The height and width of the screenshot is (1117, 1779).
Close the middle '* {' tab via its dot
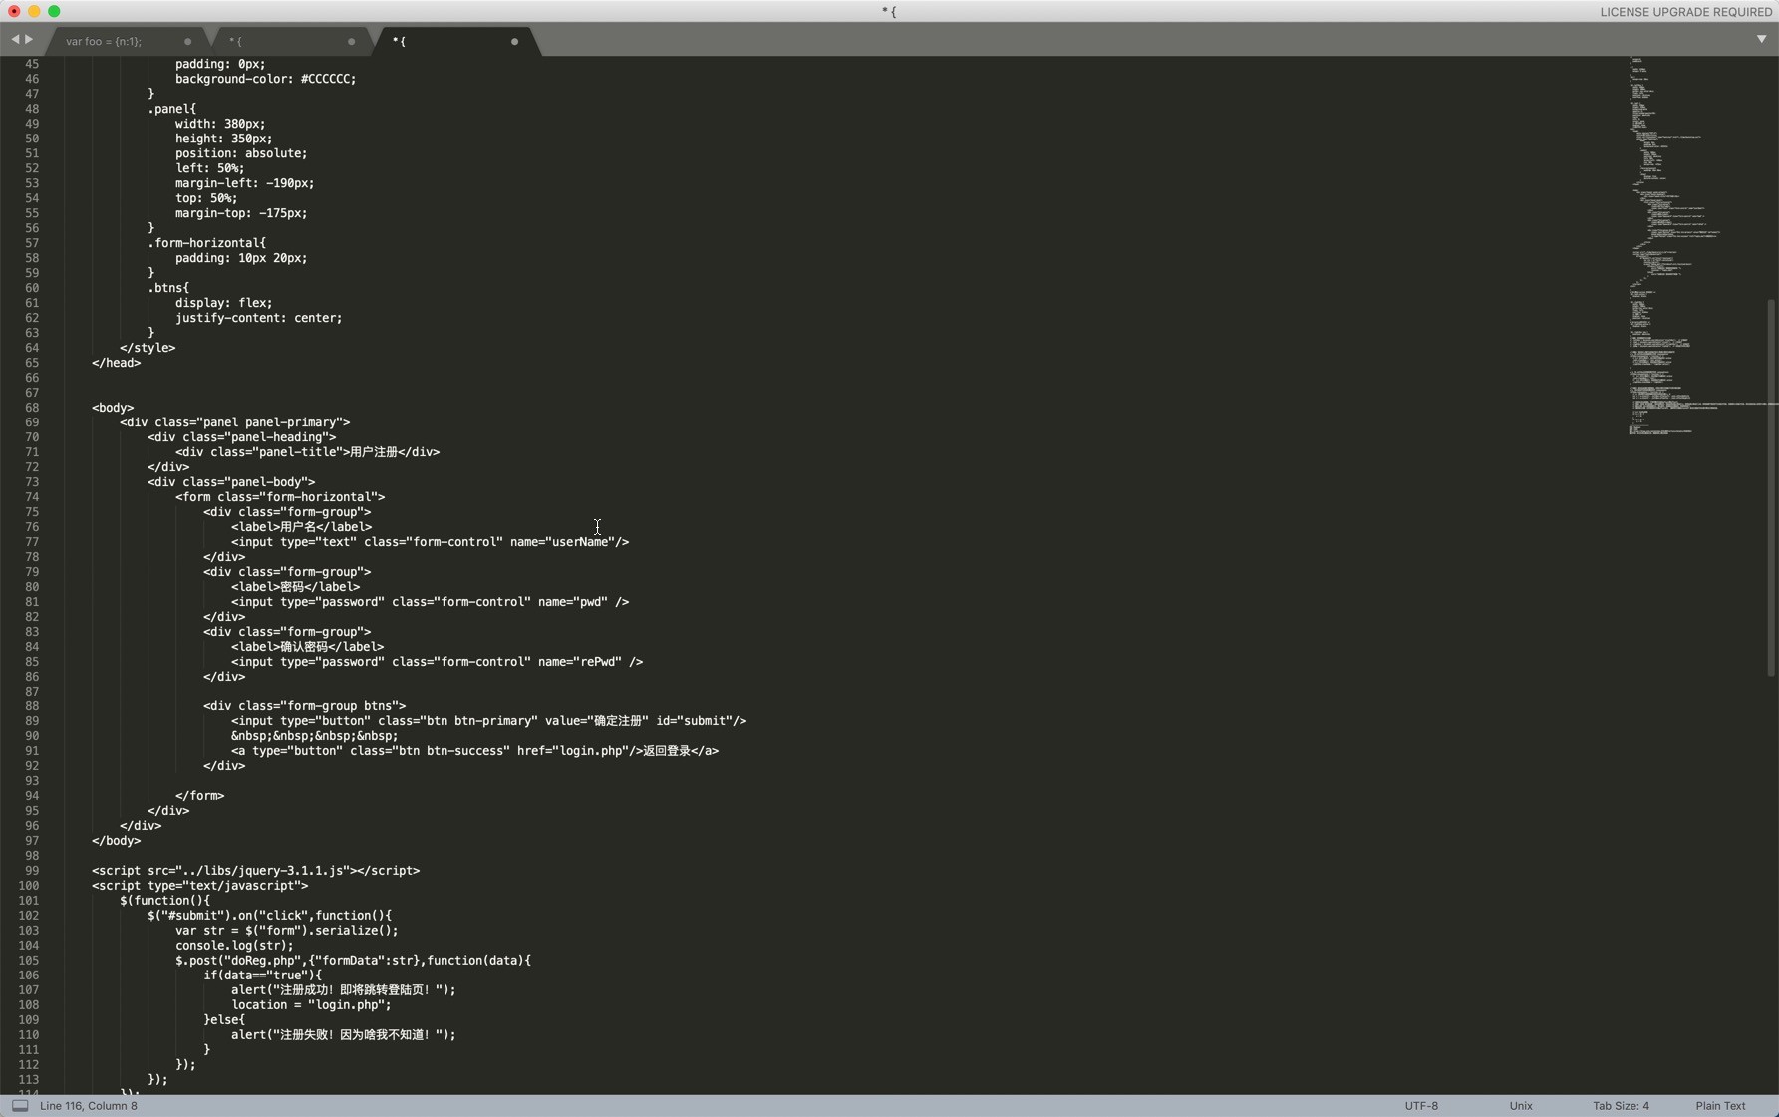click(x=351, y=42)
